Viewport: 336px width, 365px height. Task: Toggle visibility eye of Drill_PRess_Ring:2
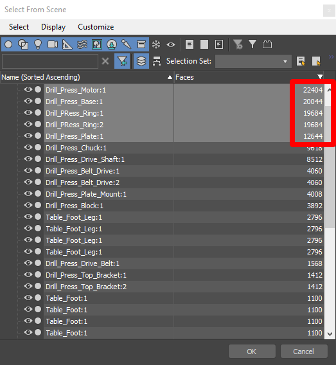pos(28,124)
